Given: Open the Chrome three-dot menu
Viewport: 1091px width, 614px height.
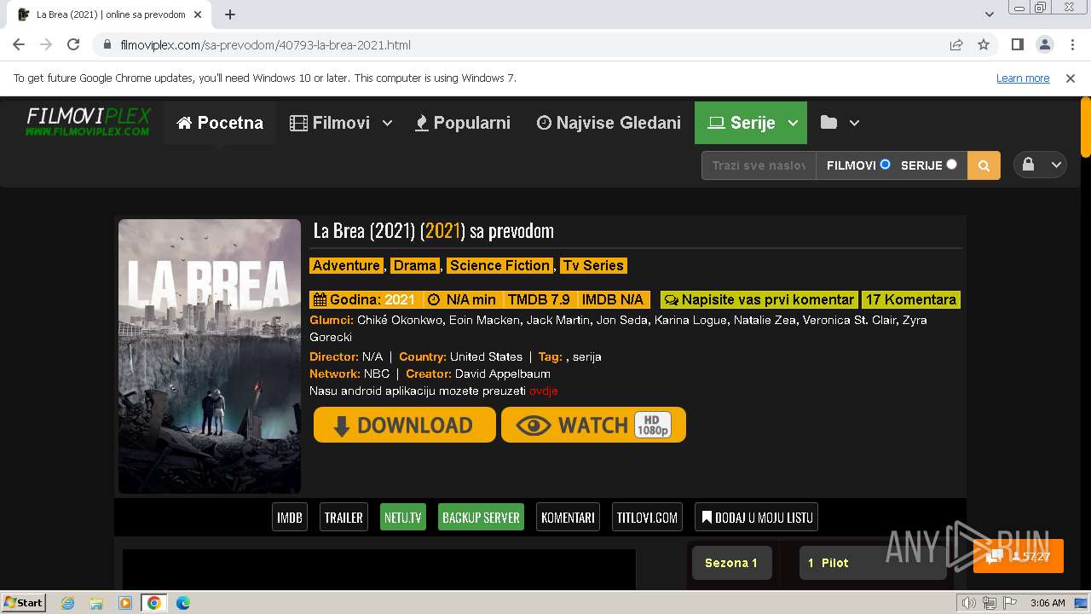Looking at the screenshot, I should (x=1071, y=44).
